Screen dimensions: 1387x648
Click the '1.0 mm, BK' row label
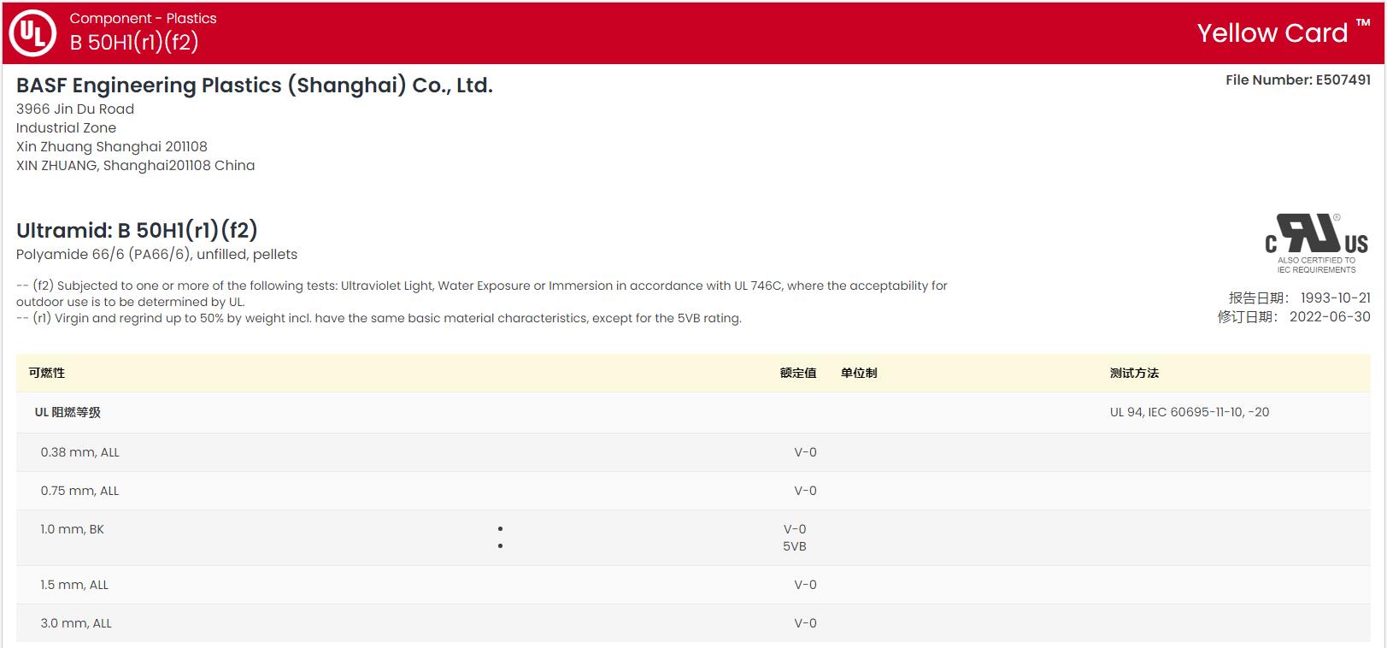(x=72, y=529)
